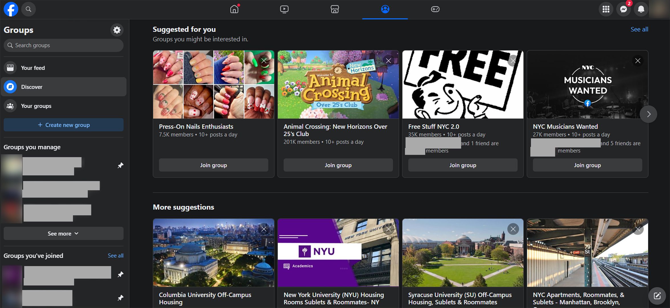
Task: Select Your feed in sidebar
Action: (33, 68)
